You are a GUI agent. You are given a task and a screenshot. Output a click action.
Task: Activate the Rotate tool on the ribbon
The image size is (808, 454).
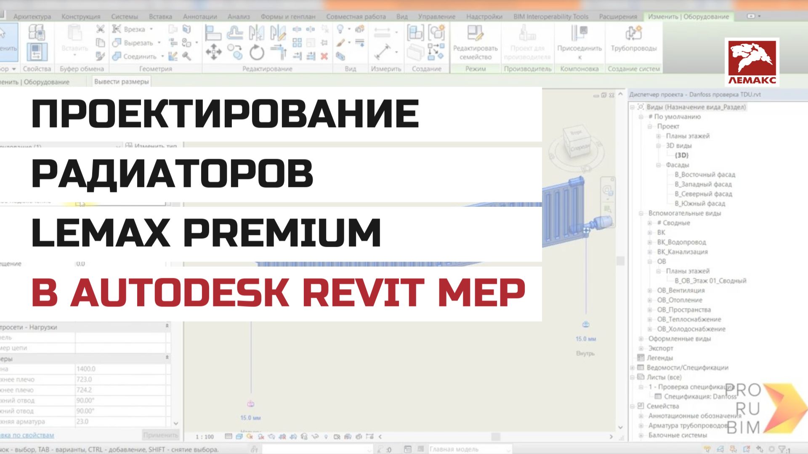(x=257, y=53)
